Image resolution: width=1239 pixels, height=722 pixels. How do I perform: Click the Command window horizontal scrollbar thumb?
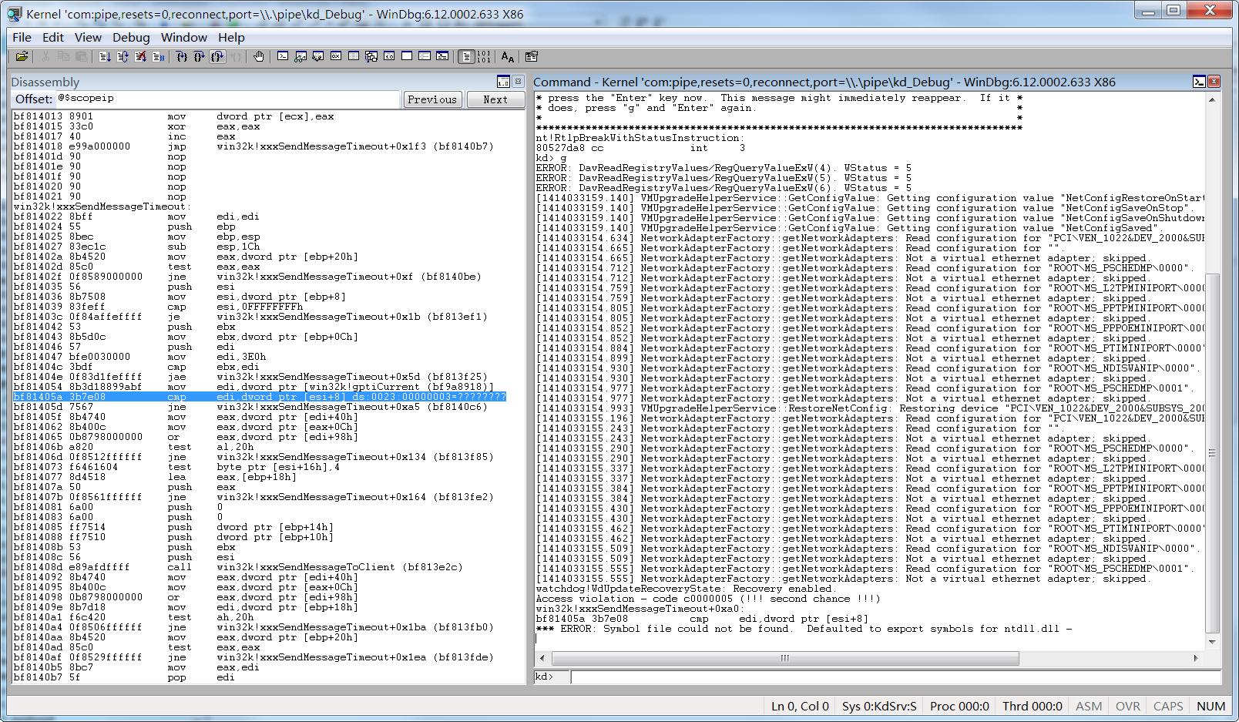(785, 658)
